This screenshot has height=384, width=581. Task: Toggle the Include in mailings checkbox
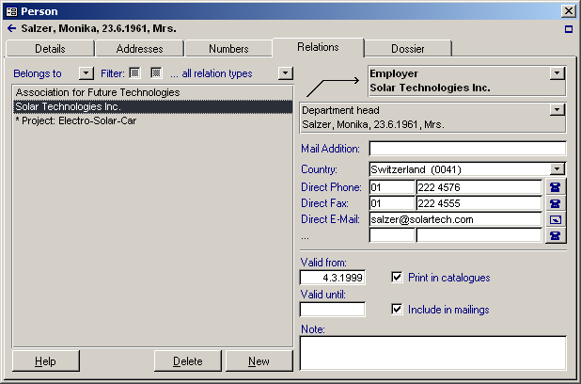tap(397, 309)
